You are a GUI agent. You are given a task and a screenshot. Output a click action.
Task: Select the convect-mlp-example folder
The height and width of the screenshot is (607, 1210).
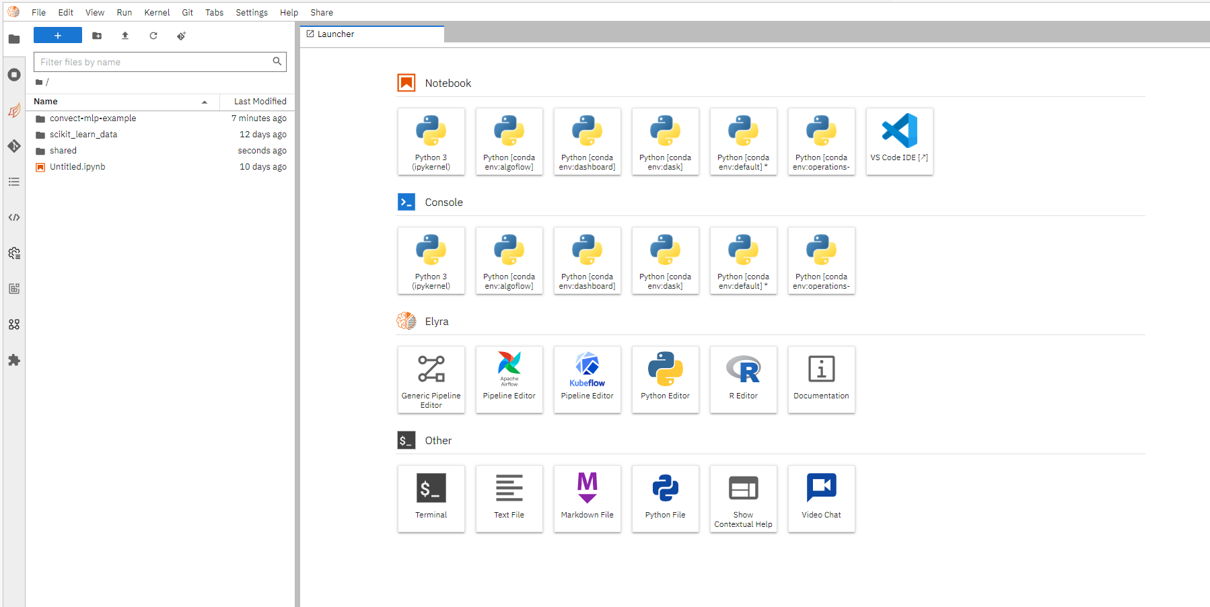pyautogui.click(x=161, y=118)
